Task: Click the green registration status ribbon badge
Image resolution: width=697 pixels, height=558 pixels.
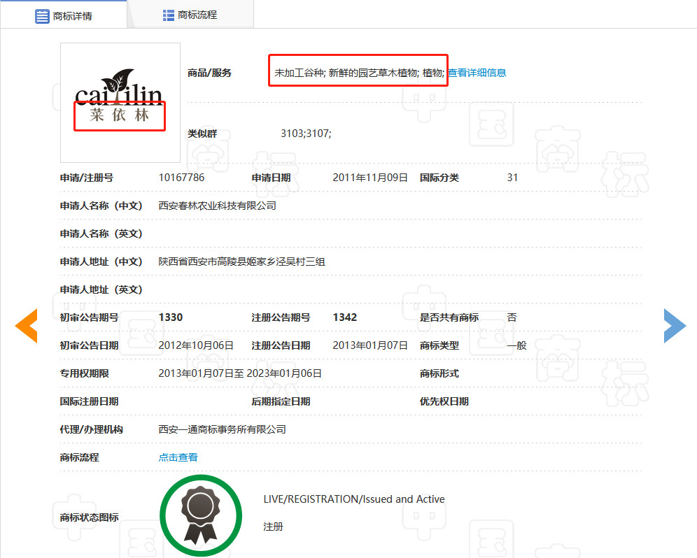Action: 201,515
